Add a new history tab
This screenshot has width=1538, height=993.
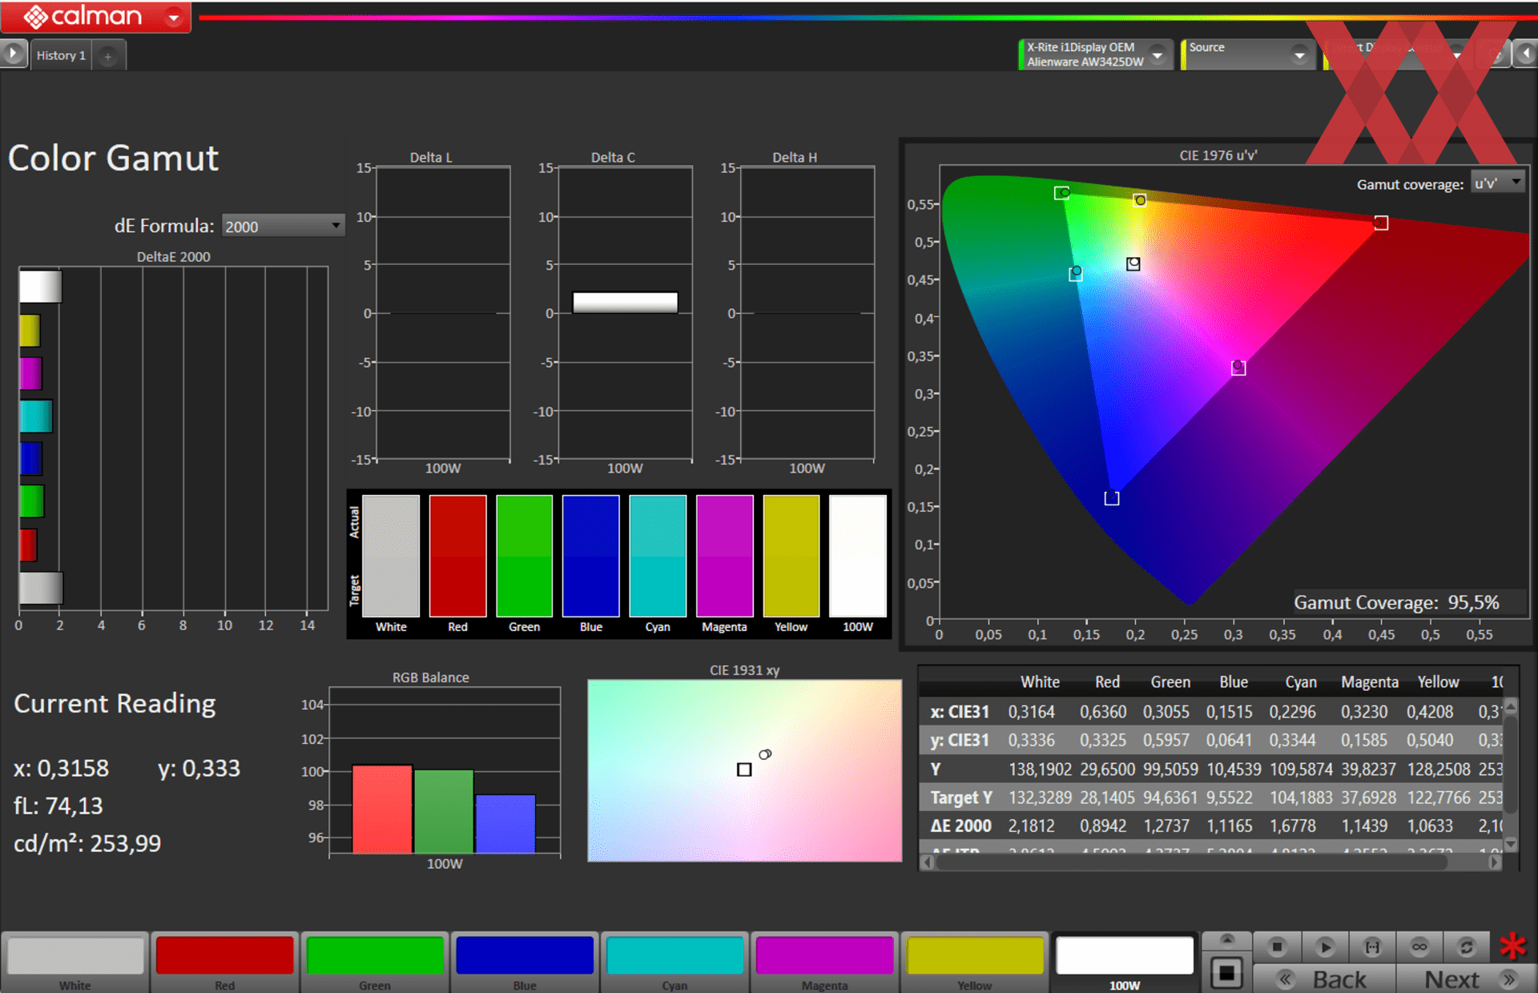[x=108, y=55]
